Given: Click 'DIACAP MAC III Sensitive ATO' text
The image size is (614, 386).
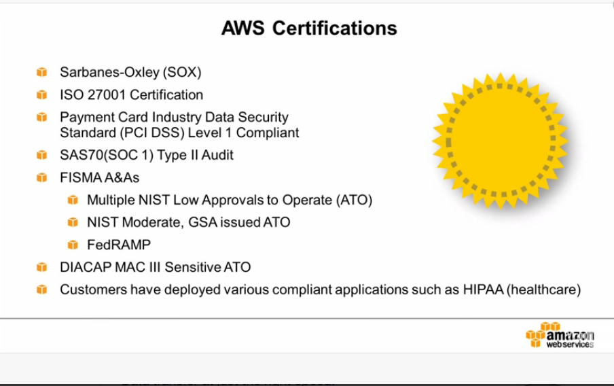Looking at the screenshot, I should [155, 267].
